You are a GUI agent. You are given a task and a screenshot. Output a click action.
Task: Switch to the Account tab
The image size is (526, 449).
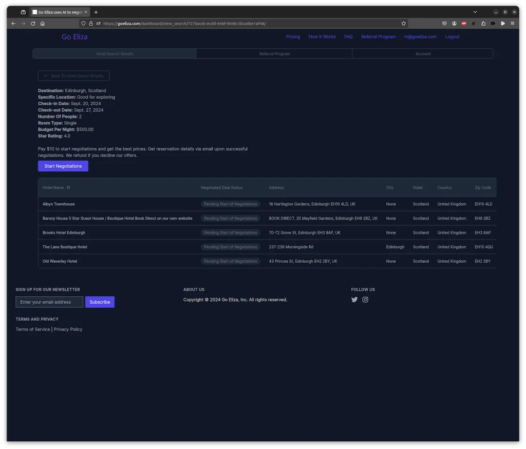(423, 54)
